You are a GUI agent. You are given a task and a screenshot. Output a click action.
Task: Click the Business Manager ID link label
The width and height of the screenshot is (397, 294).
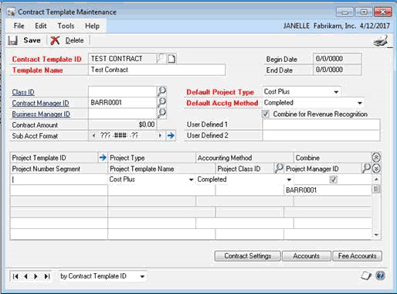[41, 114]
